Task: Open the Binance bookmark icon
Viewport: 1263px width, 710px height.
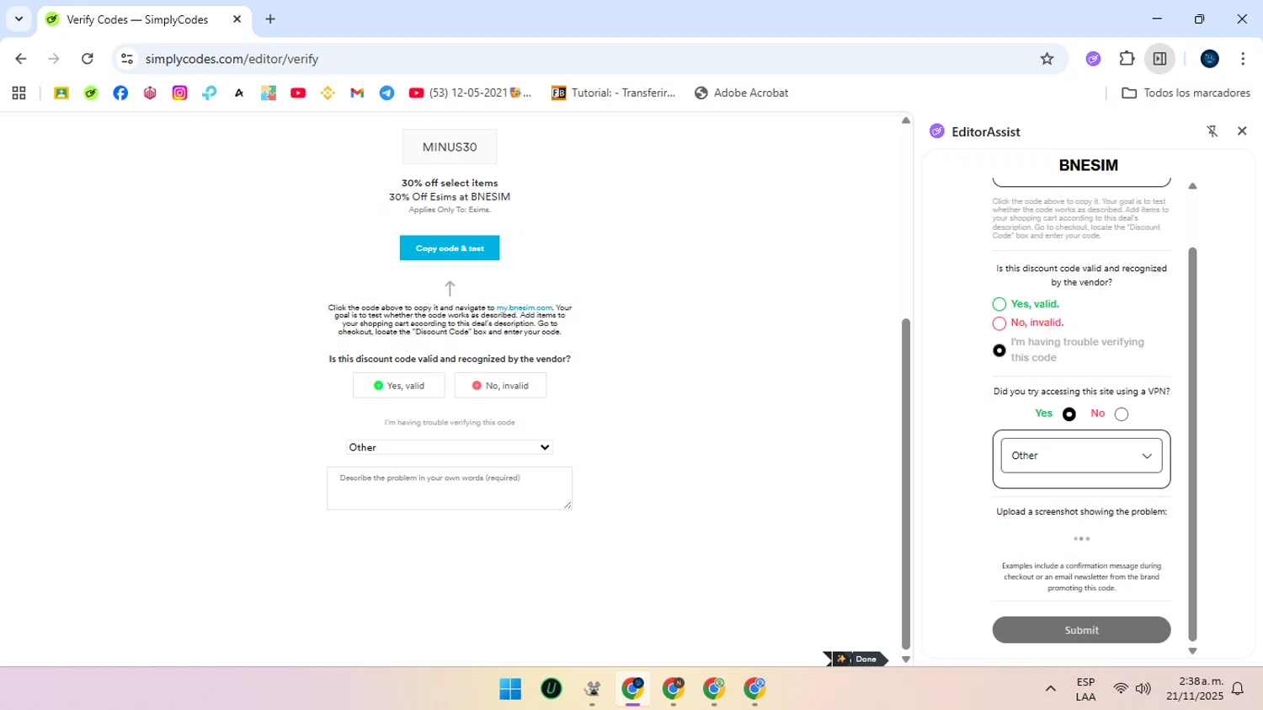Action: (x=328, y=93)
